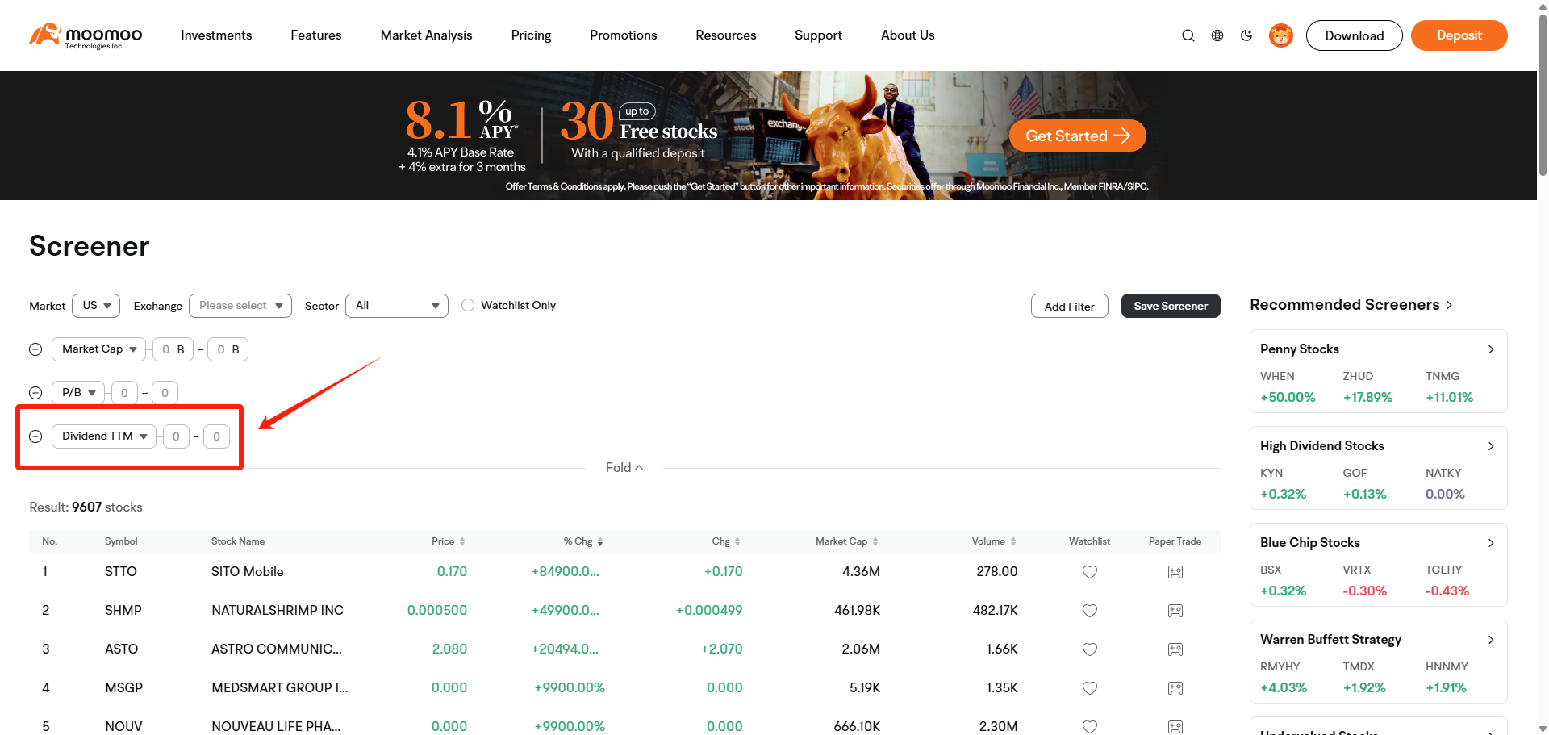Open paper trade for STTO
1549x735 pixels.
pyautogui.click(x=1175, y=572)
